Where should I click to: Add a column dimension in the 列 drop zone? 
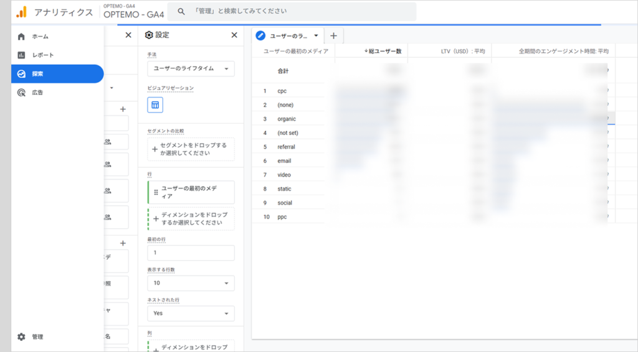pyautogui.click(x=191, y=346)
